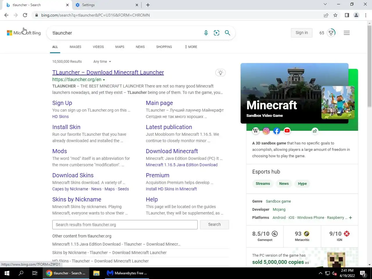Image resolution: width=372 pixels, height=279 pixels.
Task: Open Chrome three-dot menu
Action: point(366,15)
